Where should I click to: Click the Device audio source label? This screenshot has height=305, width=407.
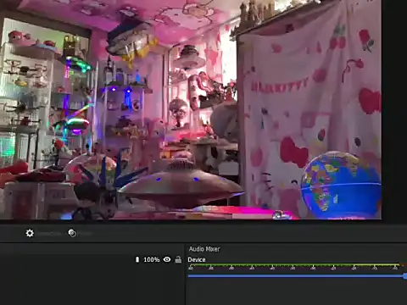pos(197,259)
